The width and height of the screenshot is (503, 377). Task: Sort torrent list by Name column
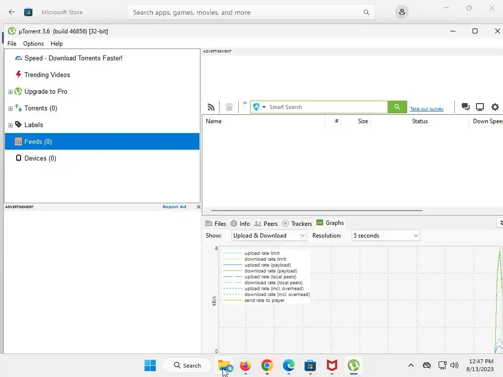click(264, 121)
